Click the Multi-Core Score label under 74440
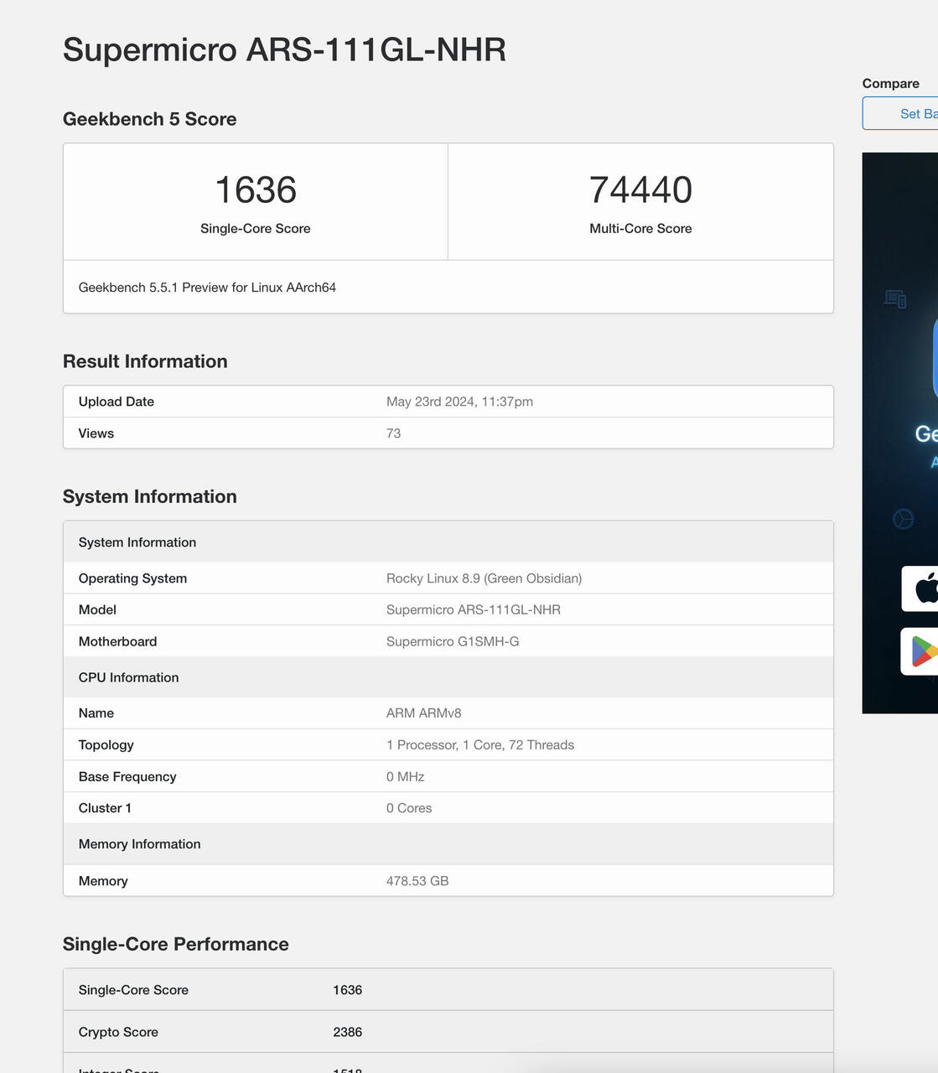The width and height of the screenshot is (938, 1073). (x=640, y=229)
